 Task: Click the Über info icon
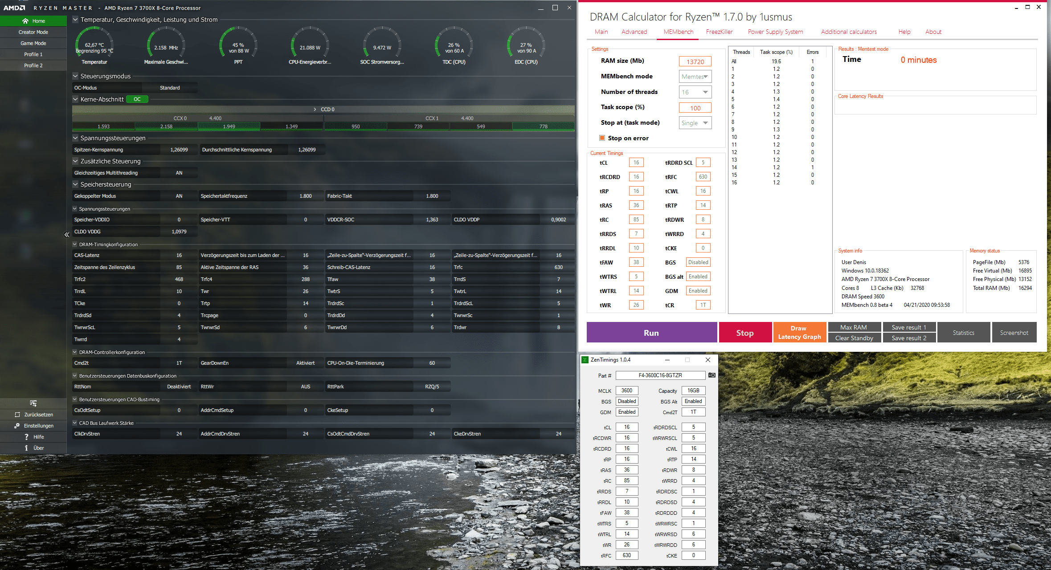[26, 448]
